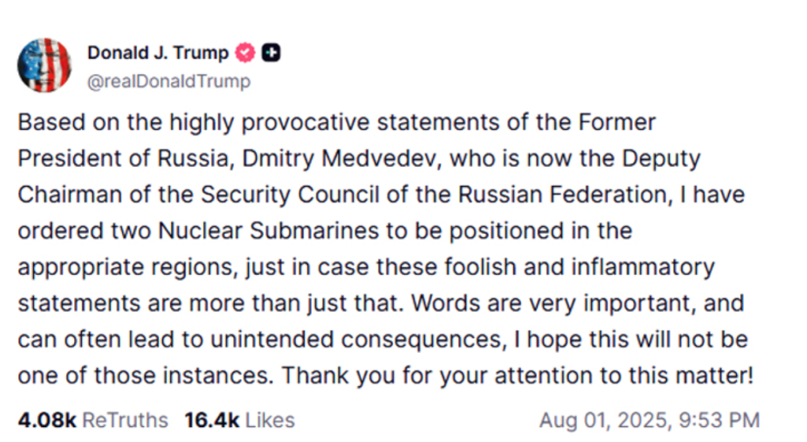This screenshot has width=807, height=442.
Task: Click the @realDonaldTrump handle
Action: coord(169,81)
